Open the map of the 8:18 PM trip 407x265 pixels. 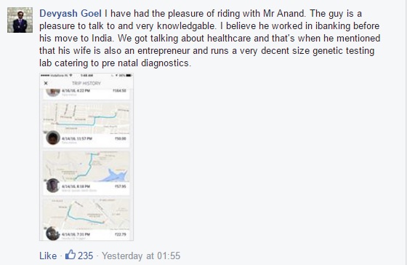pyautogui.click(x=86, y=166)
